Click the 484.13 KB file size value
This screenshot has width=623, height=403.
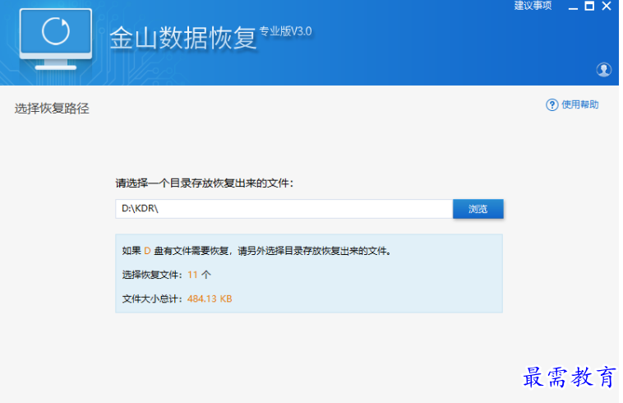tap(210, 299)
